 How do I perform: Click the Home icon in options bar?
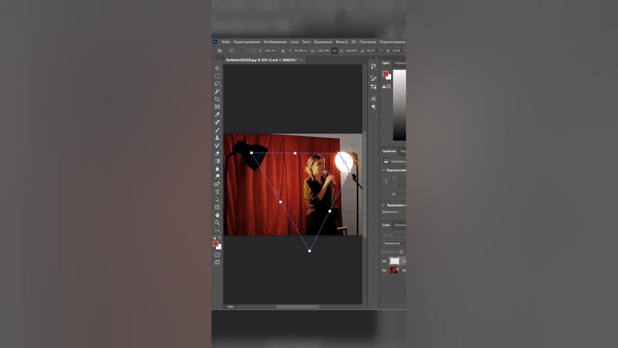pos(220,51)
